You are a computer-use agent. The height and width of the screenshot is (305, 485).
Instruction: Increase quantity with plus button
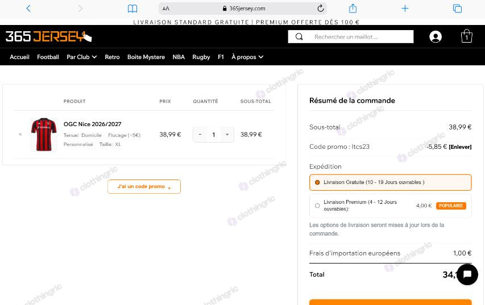(x=227, y=135)
